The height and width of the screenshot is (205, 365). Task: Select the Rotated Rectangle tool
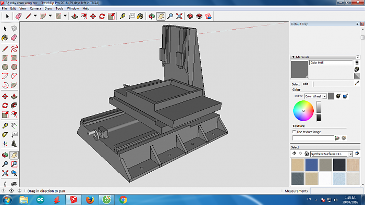click(x=14, y=58)
